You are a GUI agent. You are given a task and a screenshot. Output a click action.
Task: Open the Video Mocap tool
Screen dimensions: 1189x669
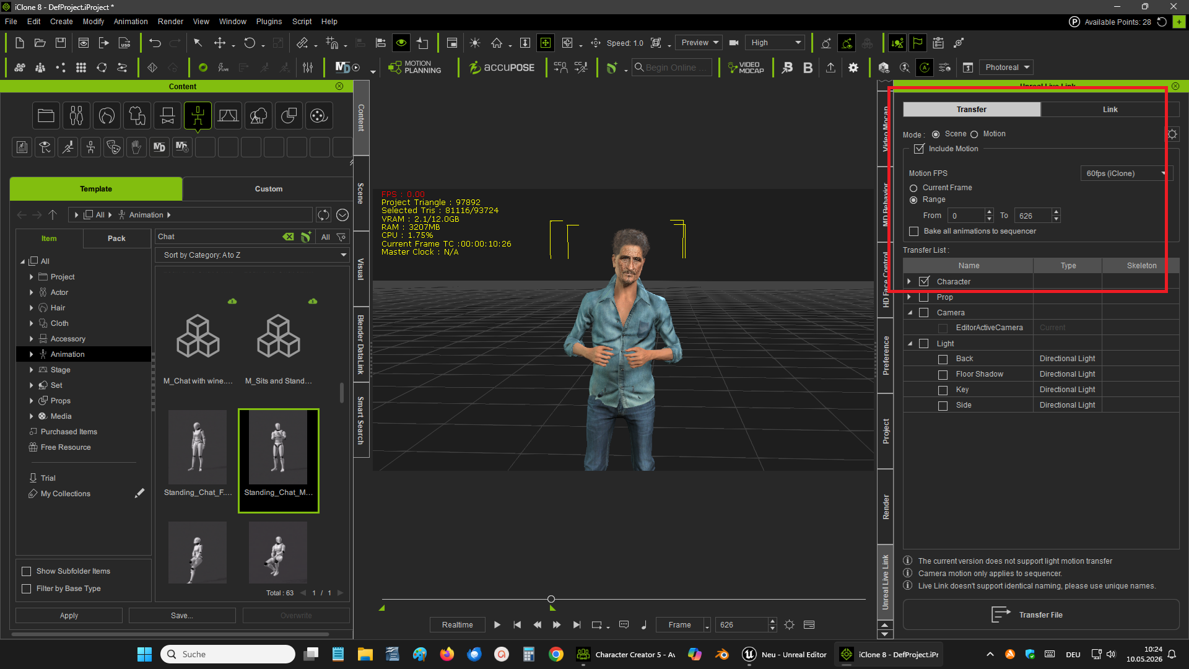(746, 68)
